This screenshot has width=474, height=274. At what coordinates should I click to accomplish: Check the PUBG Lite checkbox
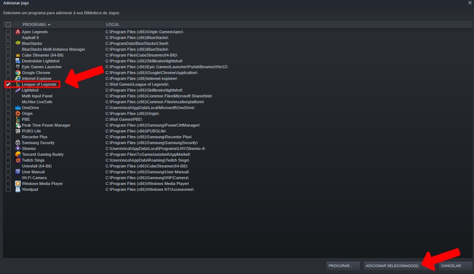(x=8, y=131)
